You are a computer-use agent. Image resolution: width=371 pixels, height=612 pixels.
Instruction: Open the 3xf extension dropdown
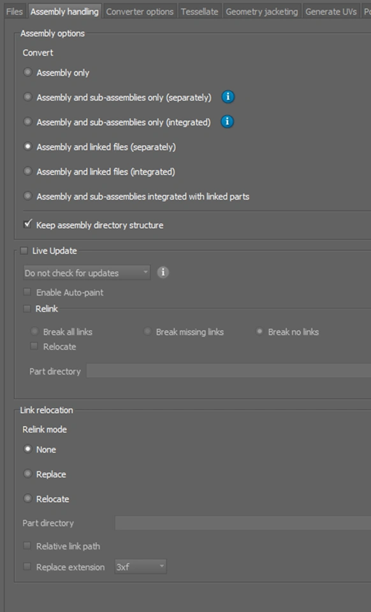pyautogui.click(x=140, y=567)
